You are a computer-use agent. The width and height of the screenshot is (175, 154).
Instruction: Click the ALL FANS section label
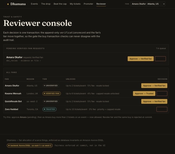click(x=12, y=72)
